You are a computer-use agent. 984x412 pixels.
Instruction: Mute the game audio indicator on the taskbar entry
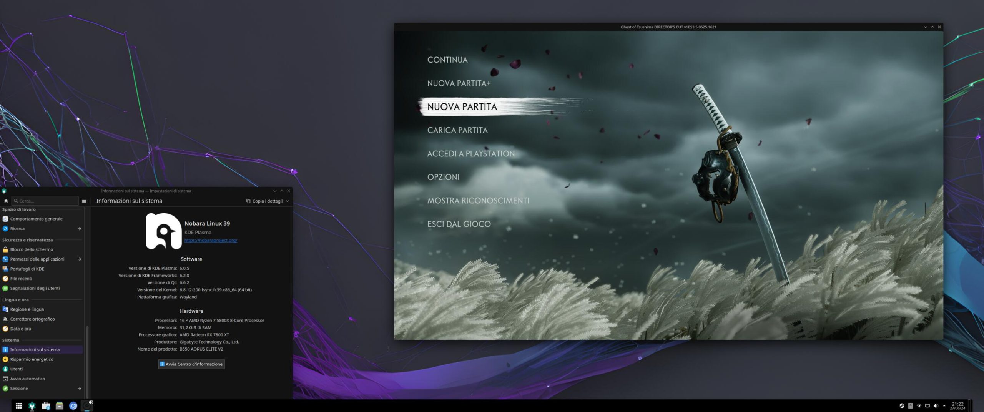91,402
